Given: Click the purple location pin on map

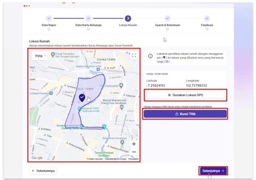Looking at the screenshot, I should (x=82, y=98).
